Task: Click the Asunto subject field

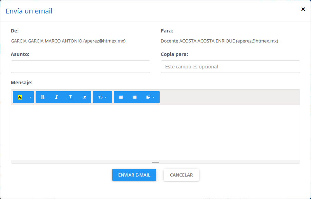Action: click(81, 67)
